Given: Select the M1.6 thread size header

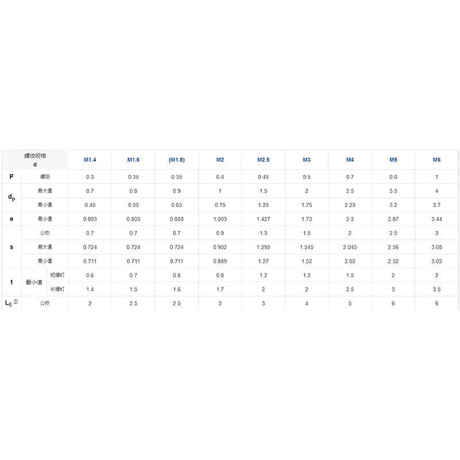Looking at the screenshot, I should coord(133,159).
